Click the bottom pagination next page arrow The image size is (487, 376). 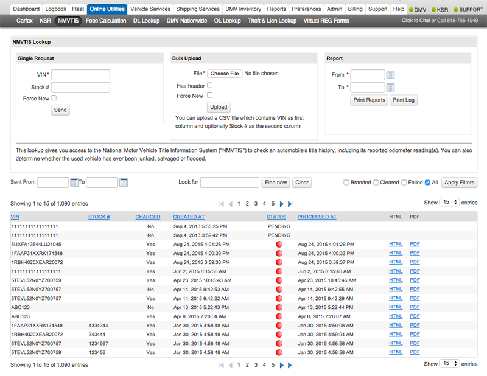click(282, 365)
